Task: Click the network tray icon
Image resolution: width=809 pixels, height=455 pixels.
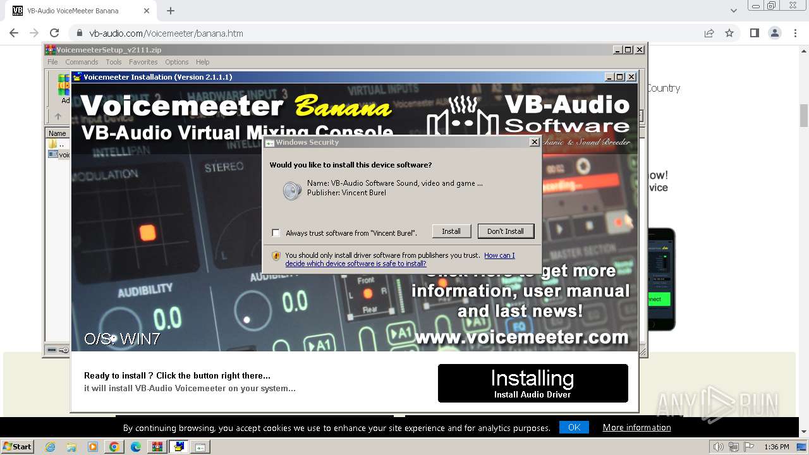Action: tap(734, 447)
